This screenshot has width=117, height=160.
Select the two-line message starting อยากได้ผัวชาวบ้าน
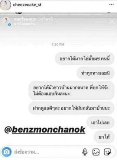[72, 91]
